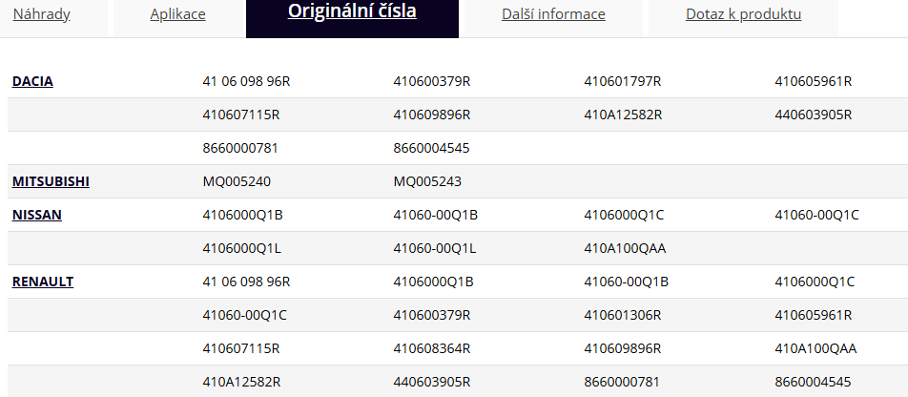Click the RENAULT brand link
The image size is (908, 397).
[43, 282]
